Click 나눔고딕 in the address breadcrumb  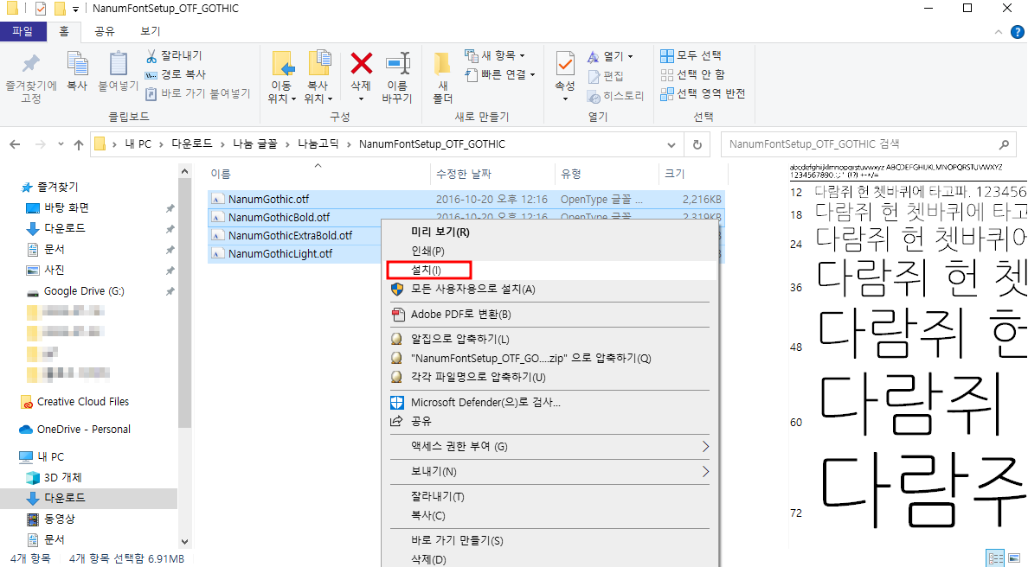point(318,143)
